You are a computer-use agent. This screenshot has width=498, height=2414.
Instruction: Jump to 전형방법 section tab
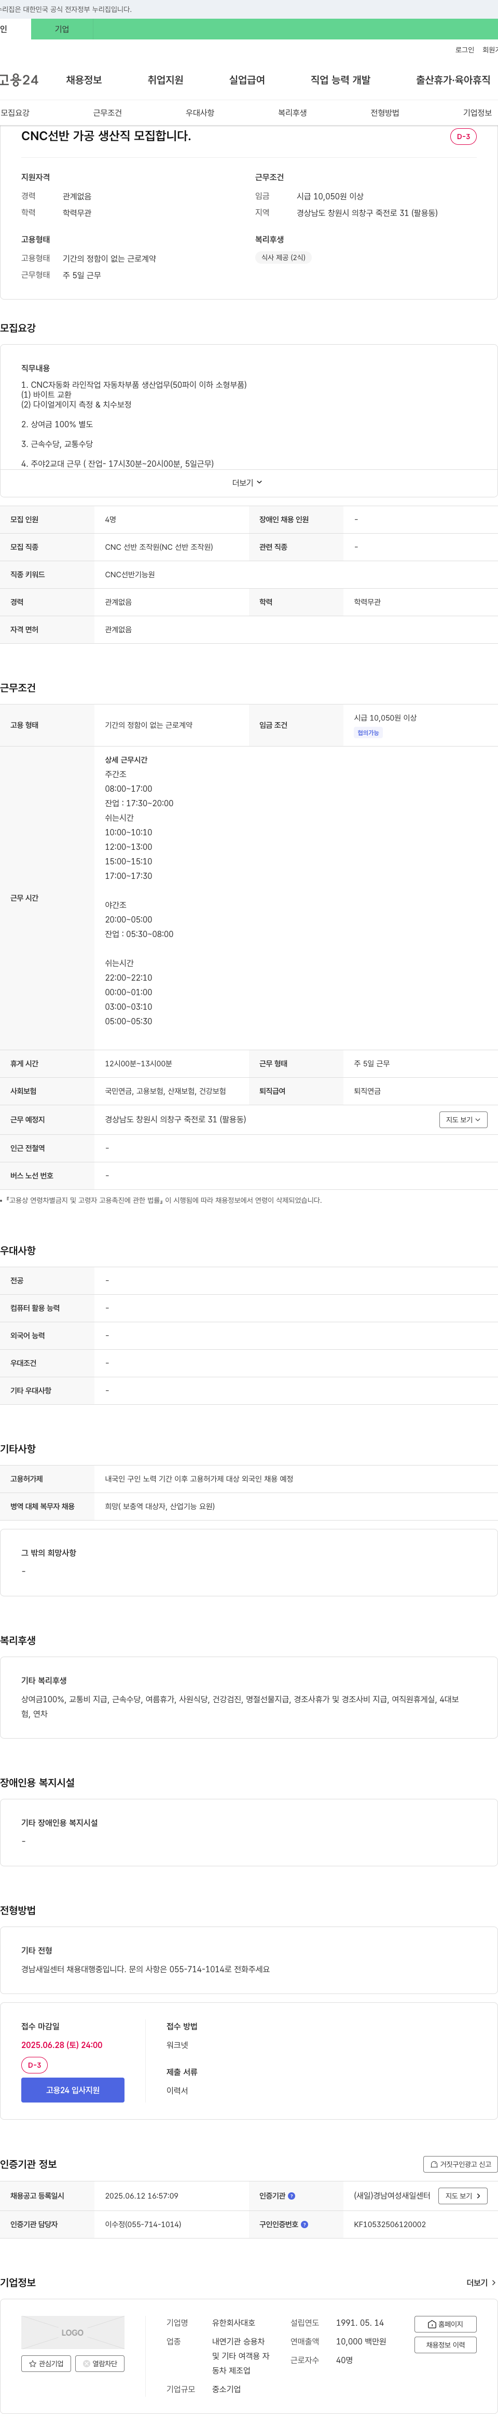point(385,113)
